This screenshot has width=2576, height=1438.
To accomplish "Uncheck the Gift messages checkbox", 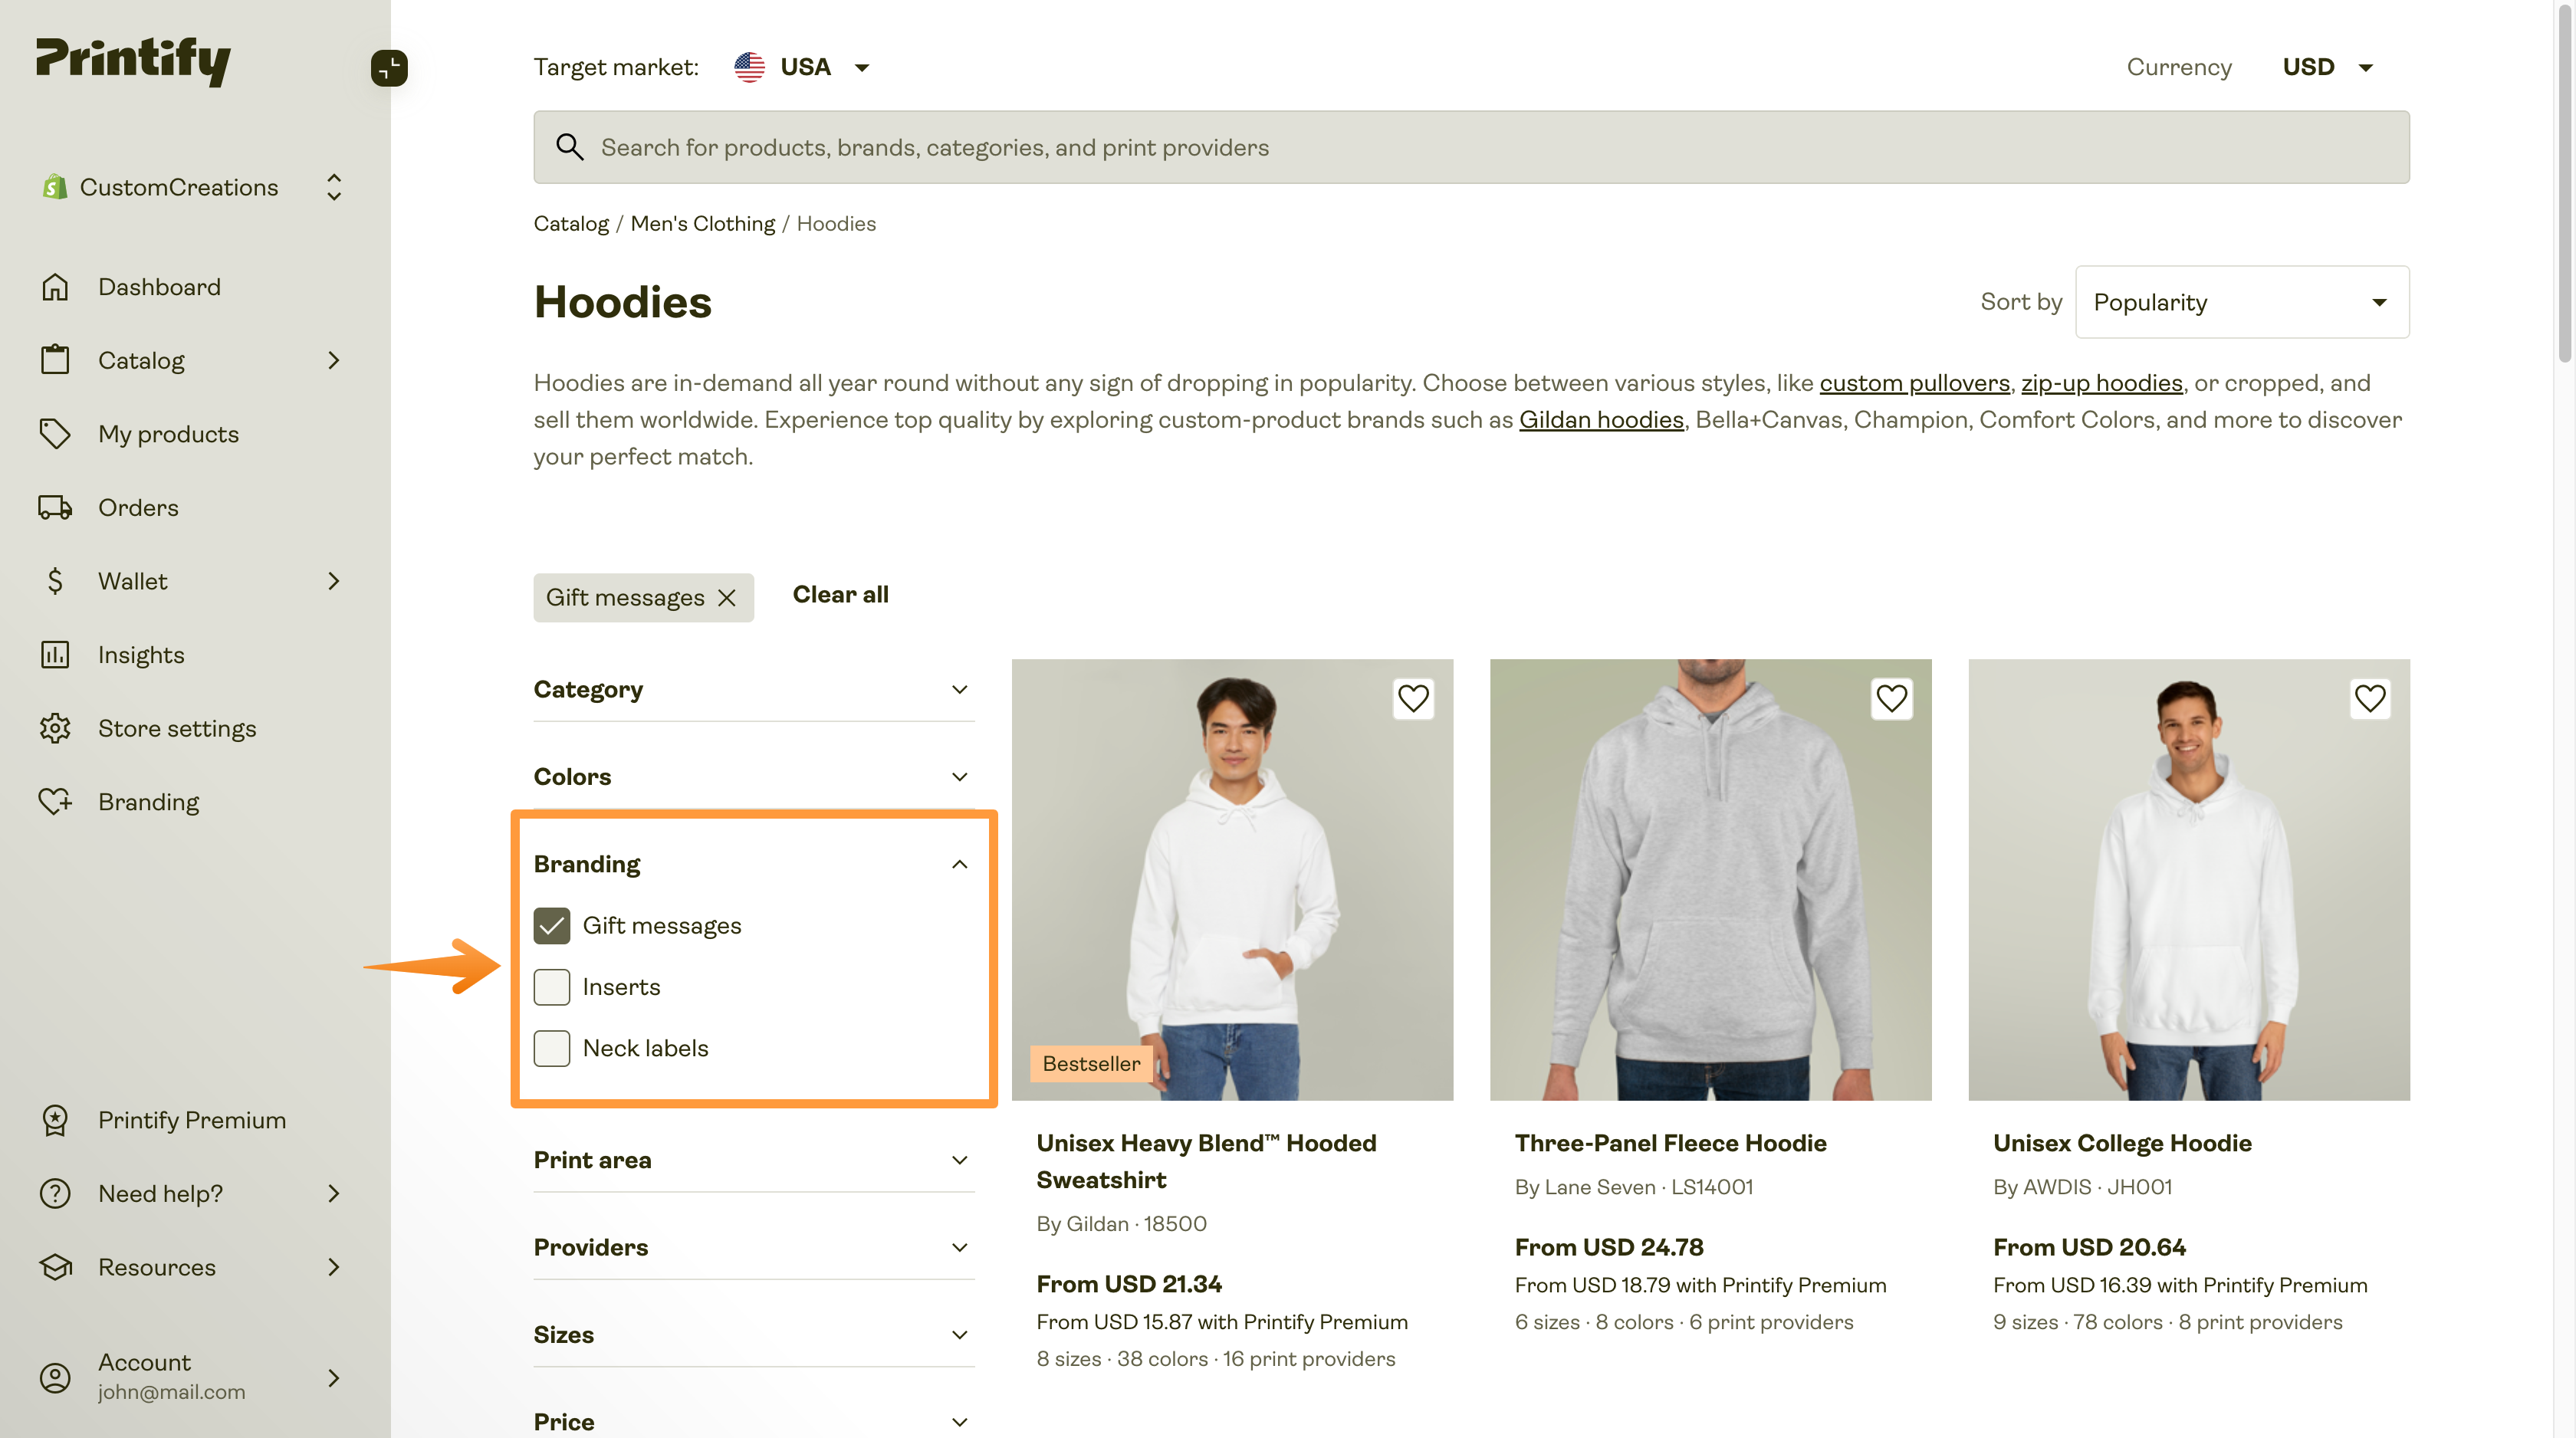I will pos(551,925).
